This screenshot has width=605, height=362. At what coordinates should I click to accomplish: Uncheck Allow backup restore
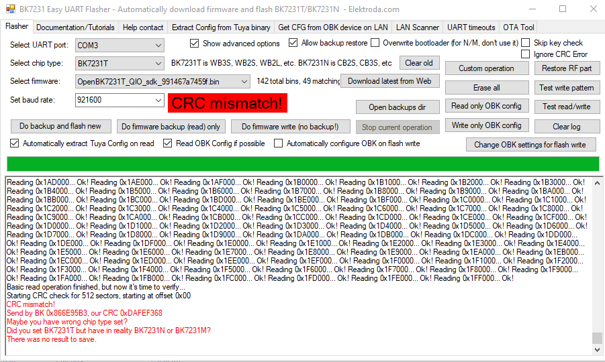[x=293, y=43]
